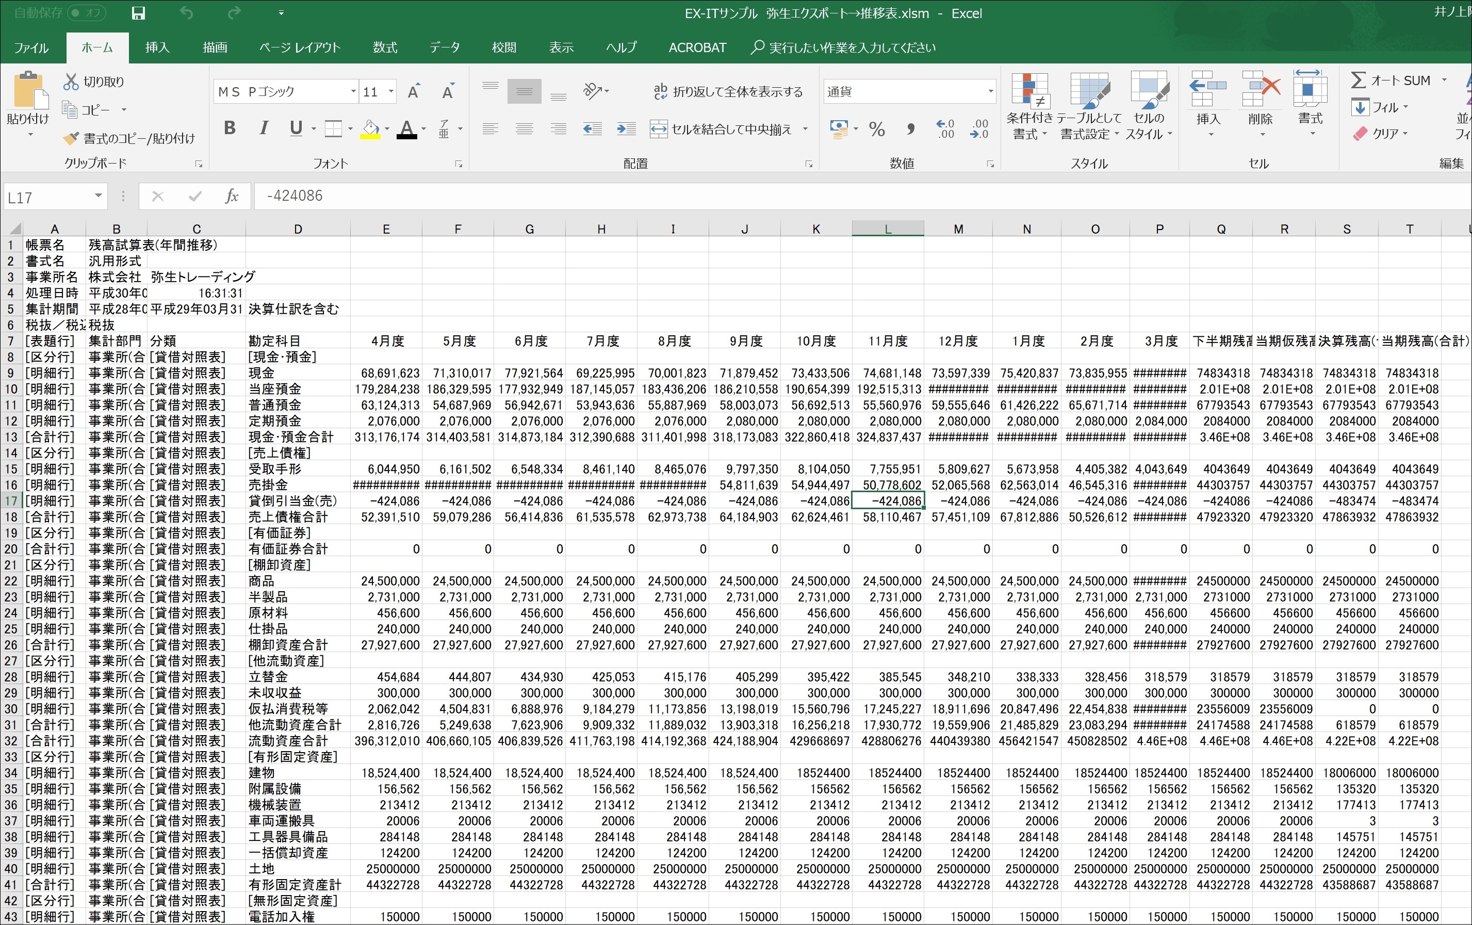Click the Insert Function fx icon

[232, 196]
